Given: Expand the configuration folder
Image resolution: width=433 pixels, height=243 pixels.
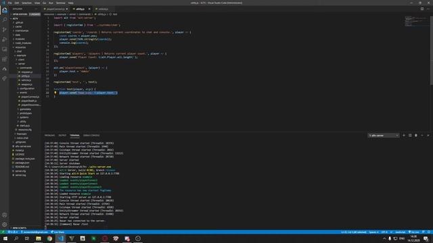Looking at the screenshot, I should pos(27,88).
